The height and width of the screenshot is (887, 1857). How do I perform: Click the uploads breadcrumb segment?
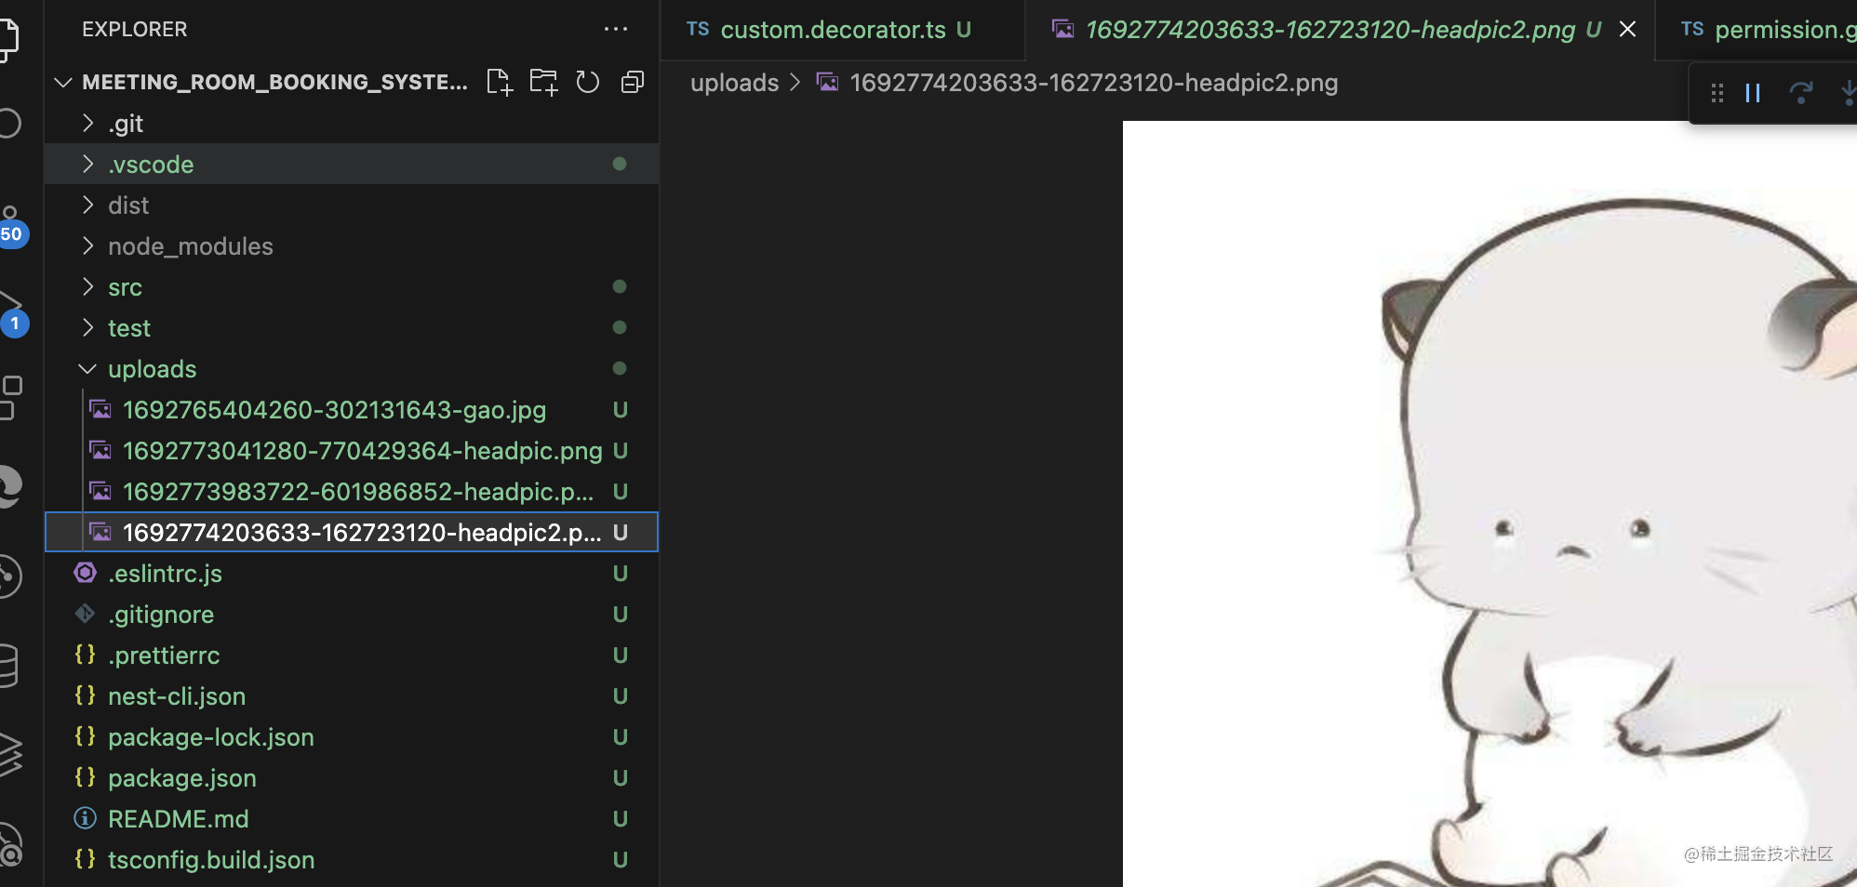(x=734, y=83)
